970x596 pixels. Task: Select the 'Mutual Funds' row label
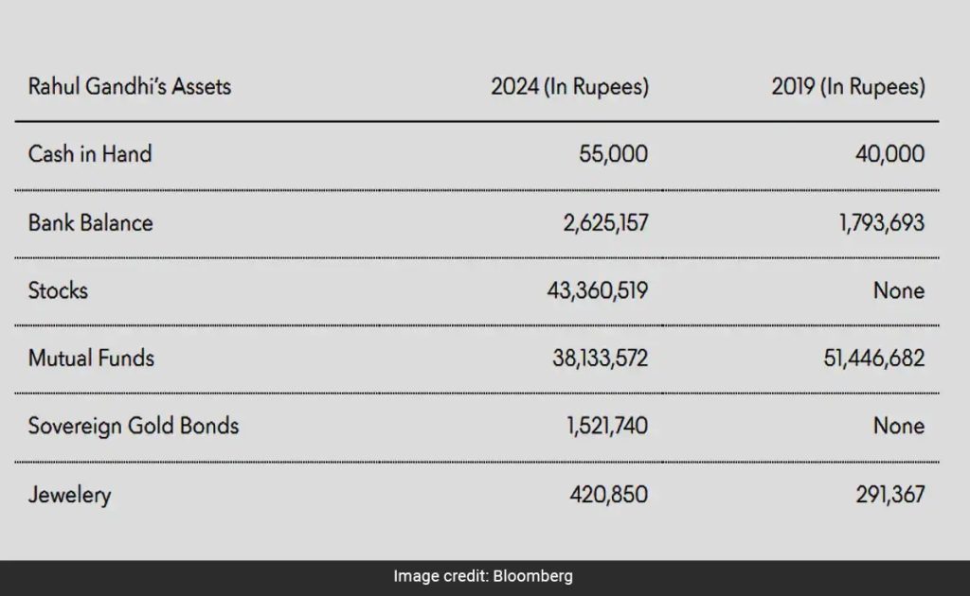pyautogui.click(x=91, y=358)
